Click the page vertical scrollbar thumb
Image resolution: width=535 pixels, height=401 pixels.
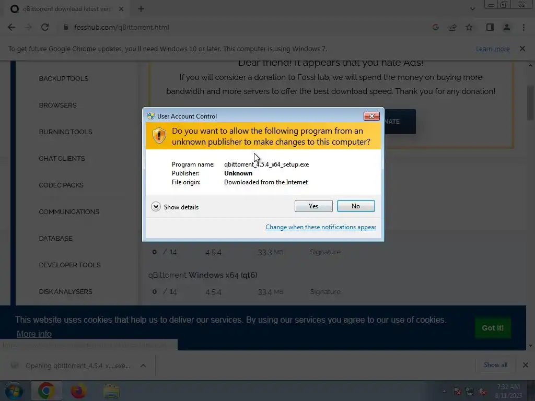(530, 102)
